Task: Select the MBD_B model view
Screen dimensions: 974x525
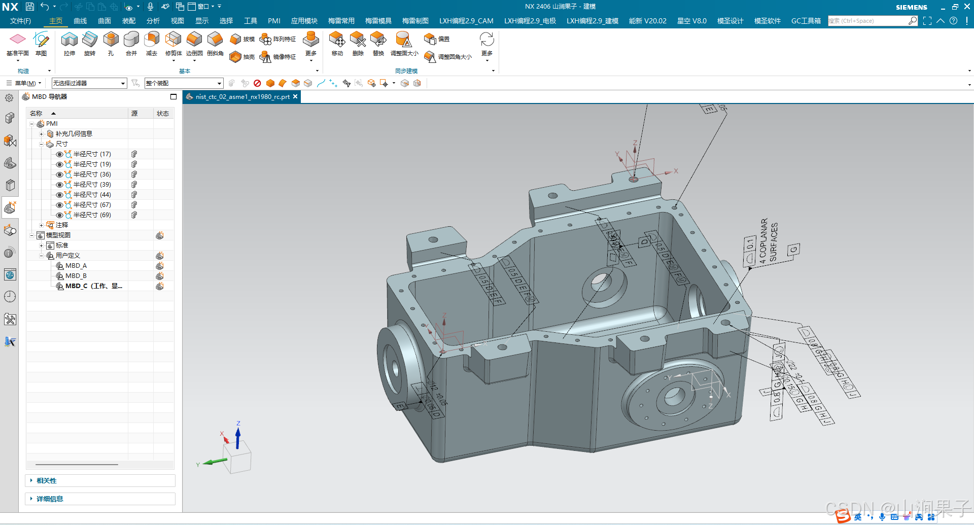Action: coord(76,276)
